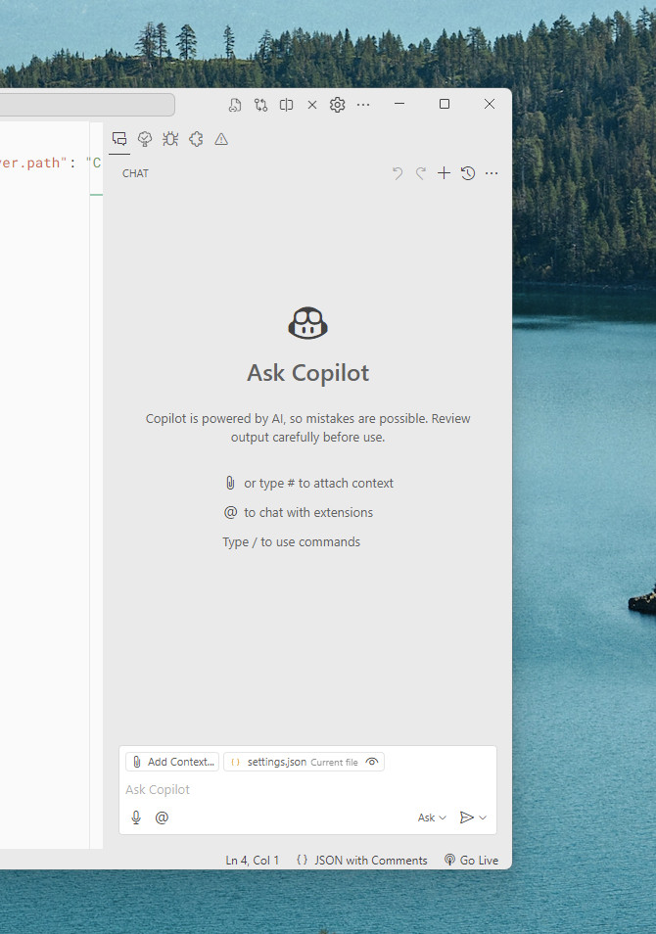Toggle eye icon for settings.json context
Screen dimensions: 656x934
tap(372, 762)
